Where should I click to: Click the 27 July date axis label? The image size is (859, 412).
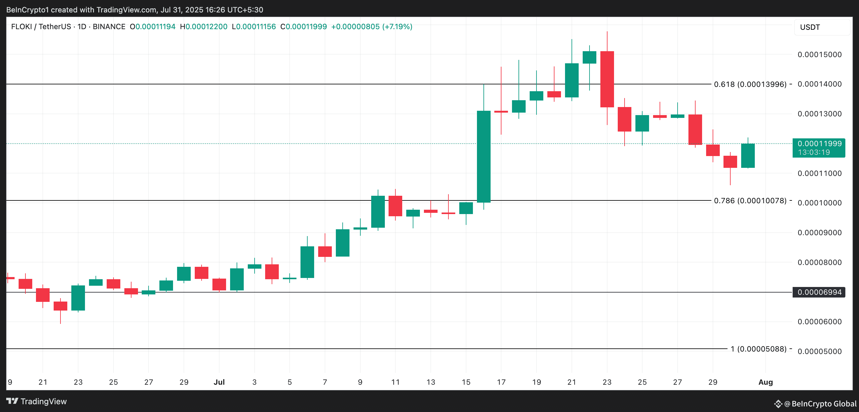pos(677,382)
